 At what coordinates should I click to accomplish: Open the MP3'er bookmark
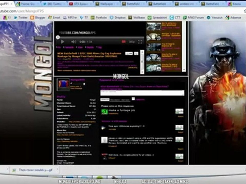[x=70, y=18]
